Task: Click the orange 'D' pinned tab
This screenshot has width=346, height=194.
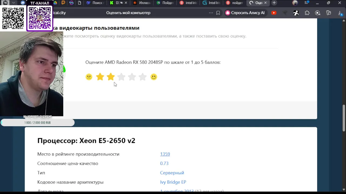Action: pos(63,3)
